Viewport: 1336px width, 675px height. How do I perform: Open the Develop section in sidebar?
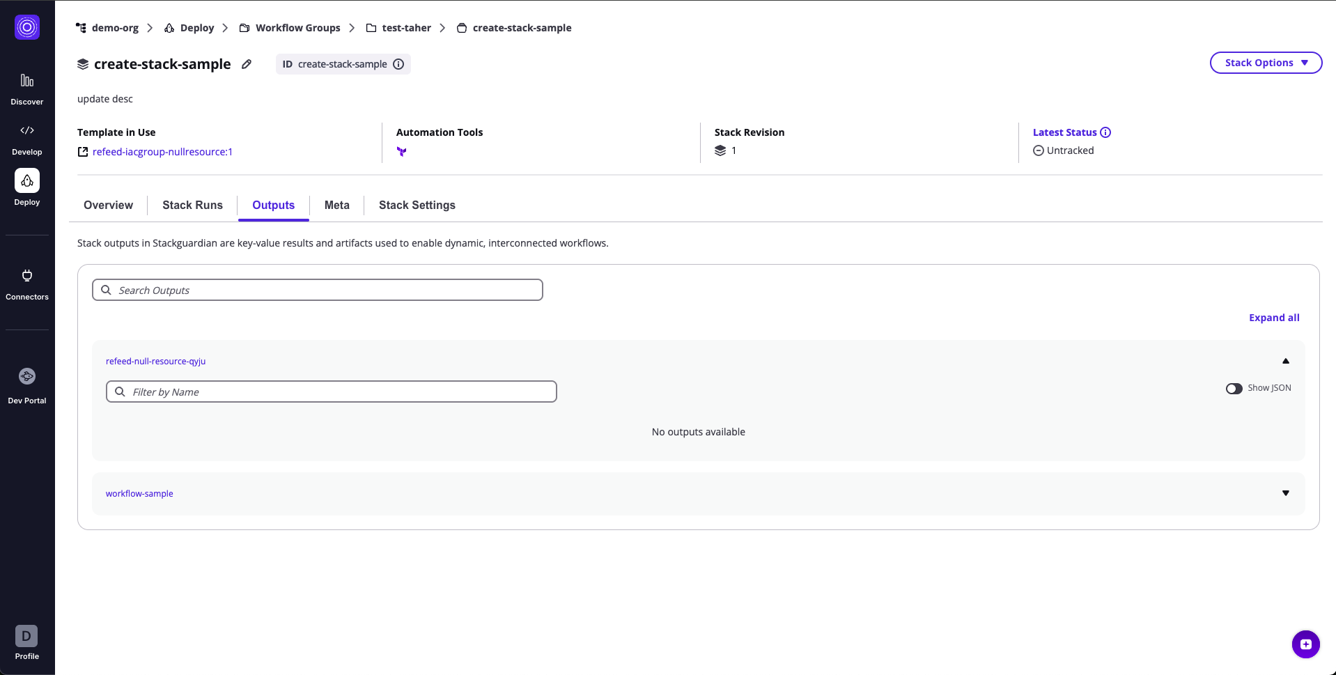[27, 139]
